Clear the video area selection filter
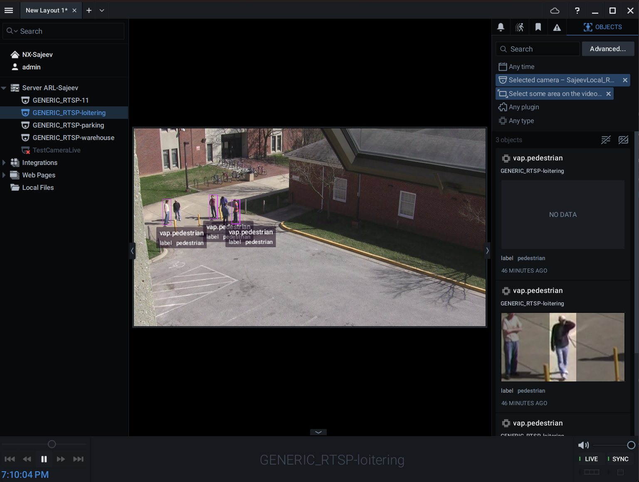The height and width of the screenshot is (482, 639). pyautogui.click(x=608, y=94)
